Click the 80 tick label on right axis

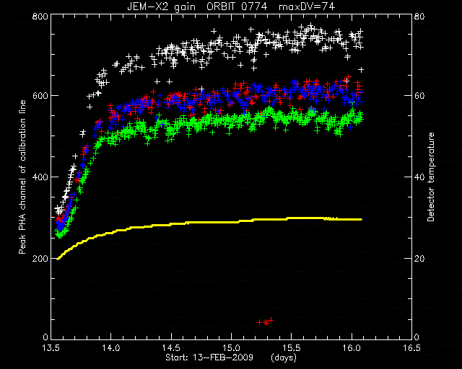click(419, 16)
